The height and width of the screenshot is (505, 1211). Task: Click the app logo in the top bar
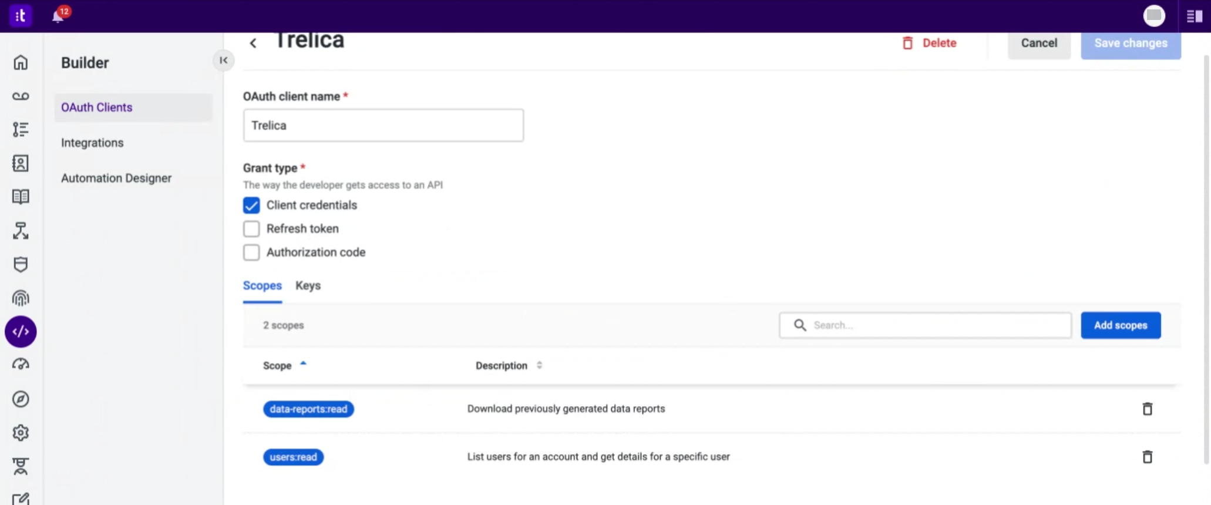(21, 16)
